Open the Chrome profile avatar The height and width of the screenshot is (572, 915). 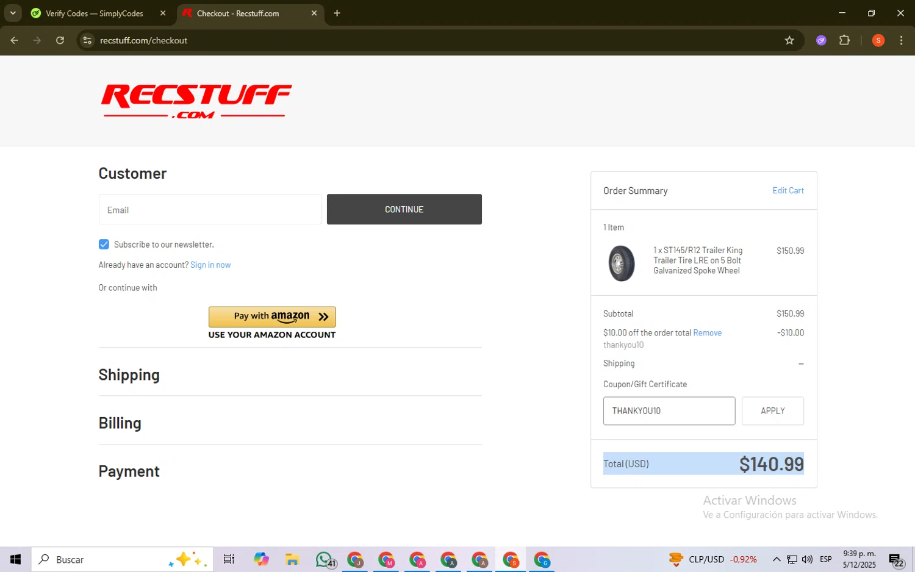tap(878, 40)
